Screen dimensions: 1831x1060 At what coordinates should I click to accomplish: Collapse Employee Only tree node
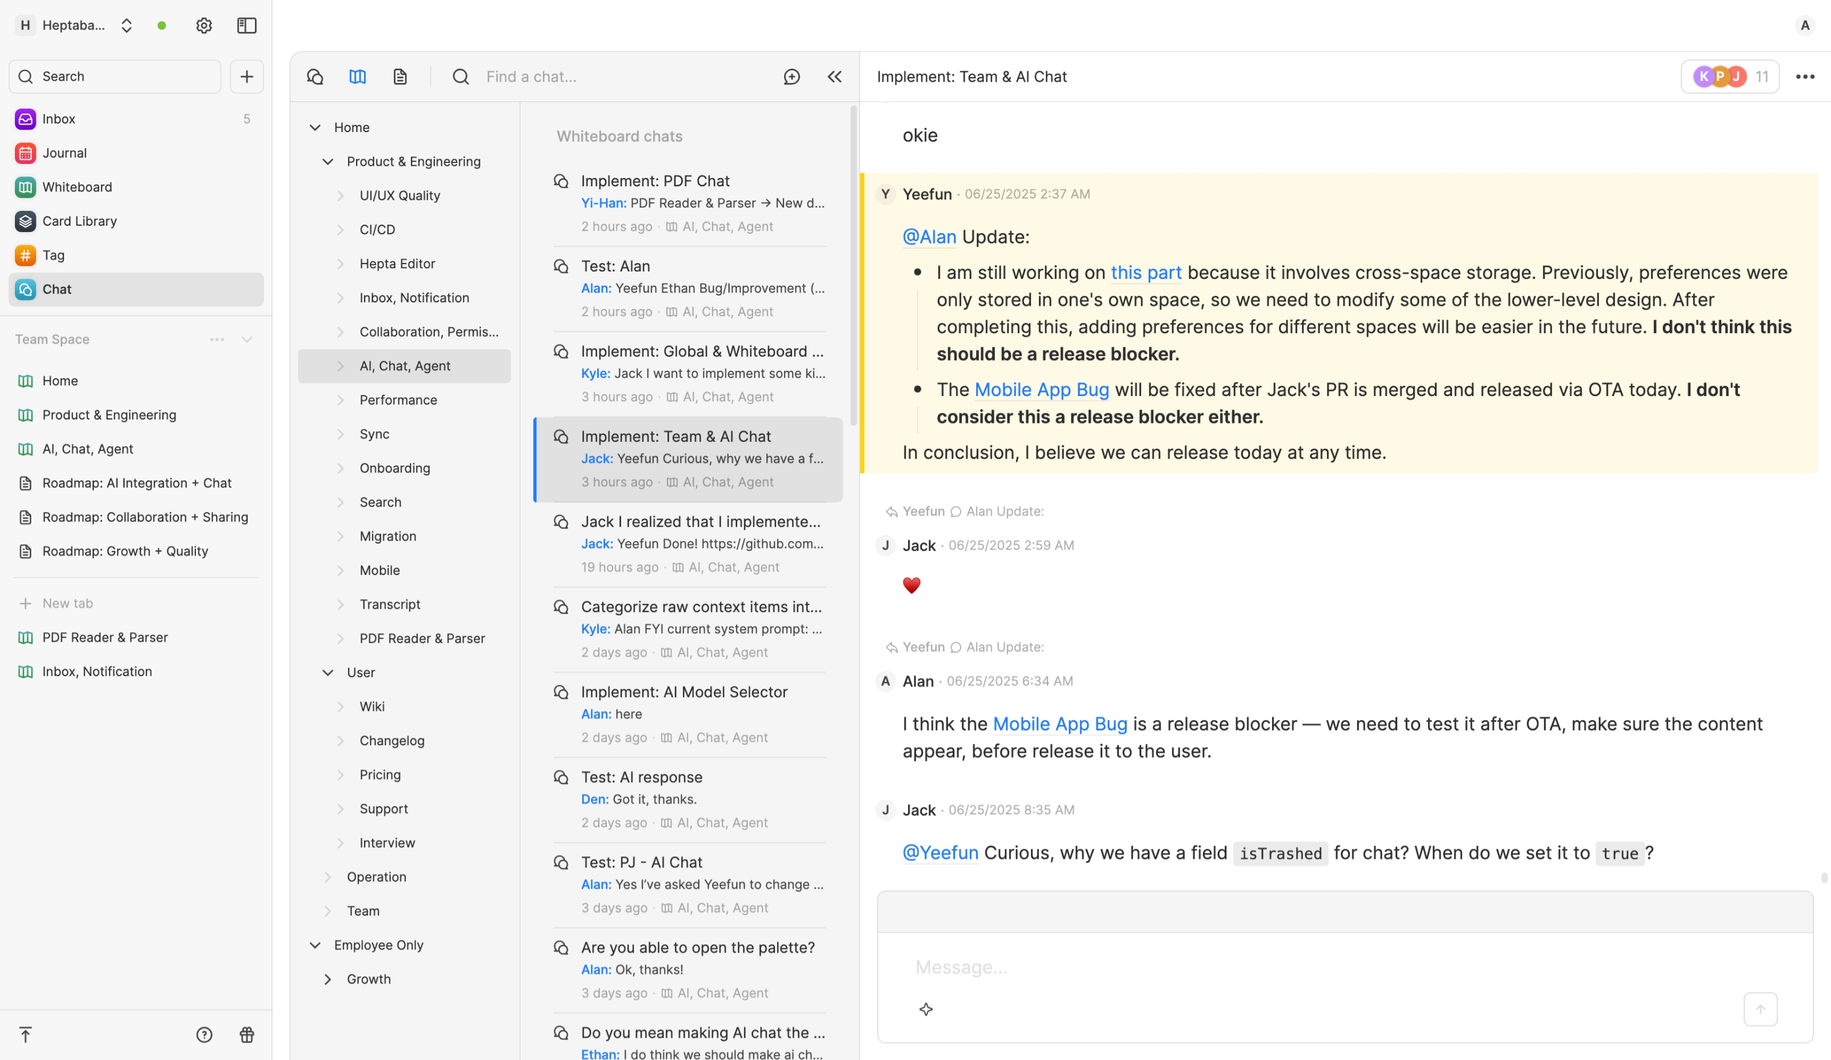(315, 945)
